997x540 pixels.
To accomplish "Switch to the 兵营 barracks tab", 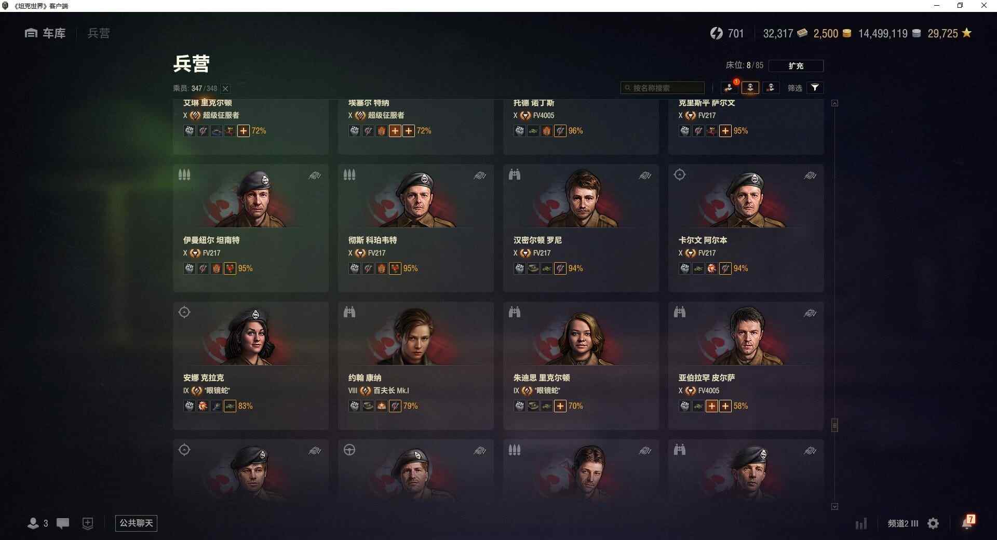I will 99,33.
